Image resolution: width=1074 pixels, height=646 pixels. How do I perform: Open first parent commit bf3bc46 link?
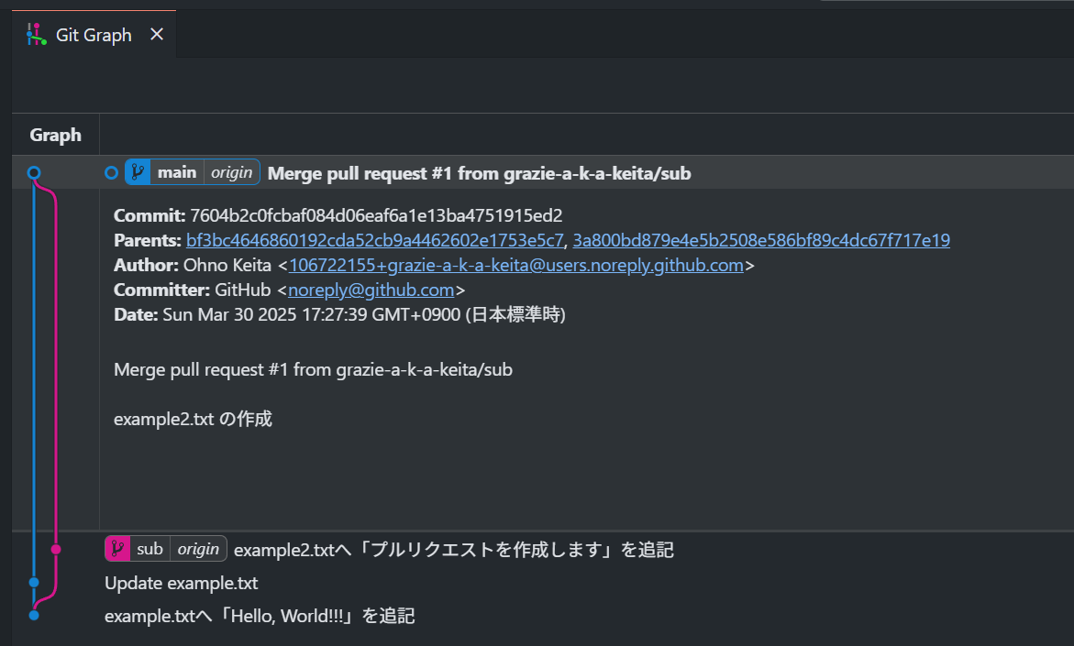pyautogui.click(x=375, y=240)
